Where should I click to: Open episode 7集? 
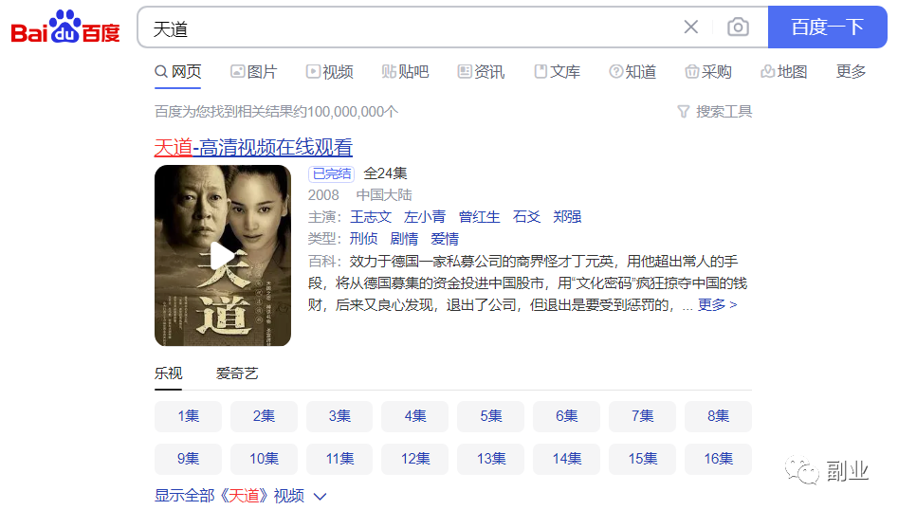[643, 416]
